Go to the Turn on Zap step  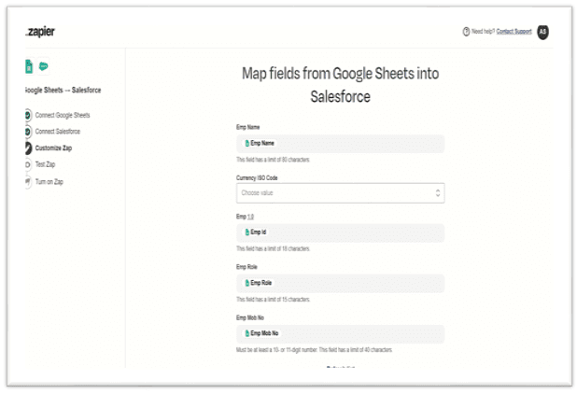(49, 181)
